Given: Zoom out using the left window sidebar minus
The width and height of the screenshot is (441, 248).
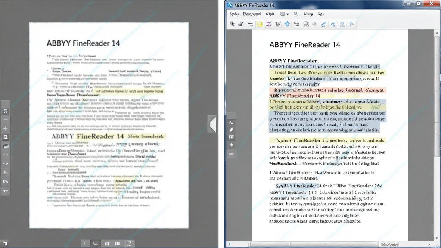Looking at the screenshot, I should (x=5, y=120).
